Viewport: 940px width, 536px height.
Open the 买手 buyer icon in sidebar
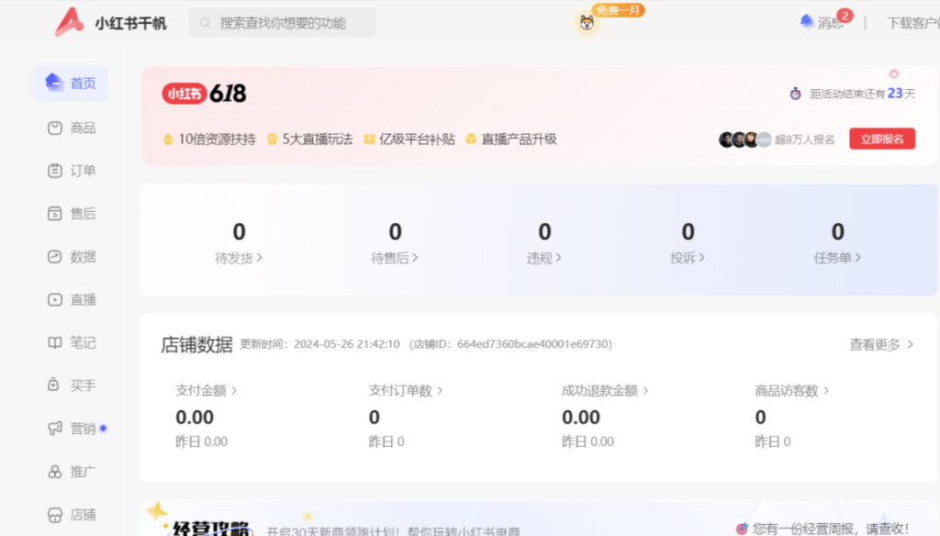[x=54, y=385]
